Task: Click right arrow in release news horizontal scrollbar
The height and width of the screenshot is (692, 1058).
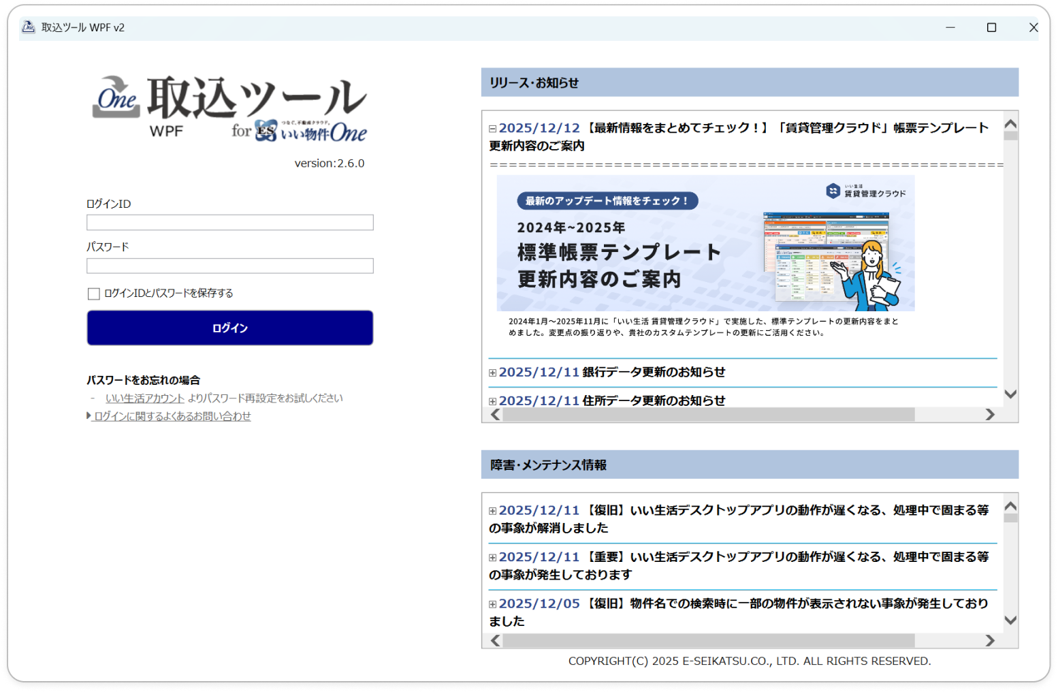Action: pos(990,415)
